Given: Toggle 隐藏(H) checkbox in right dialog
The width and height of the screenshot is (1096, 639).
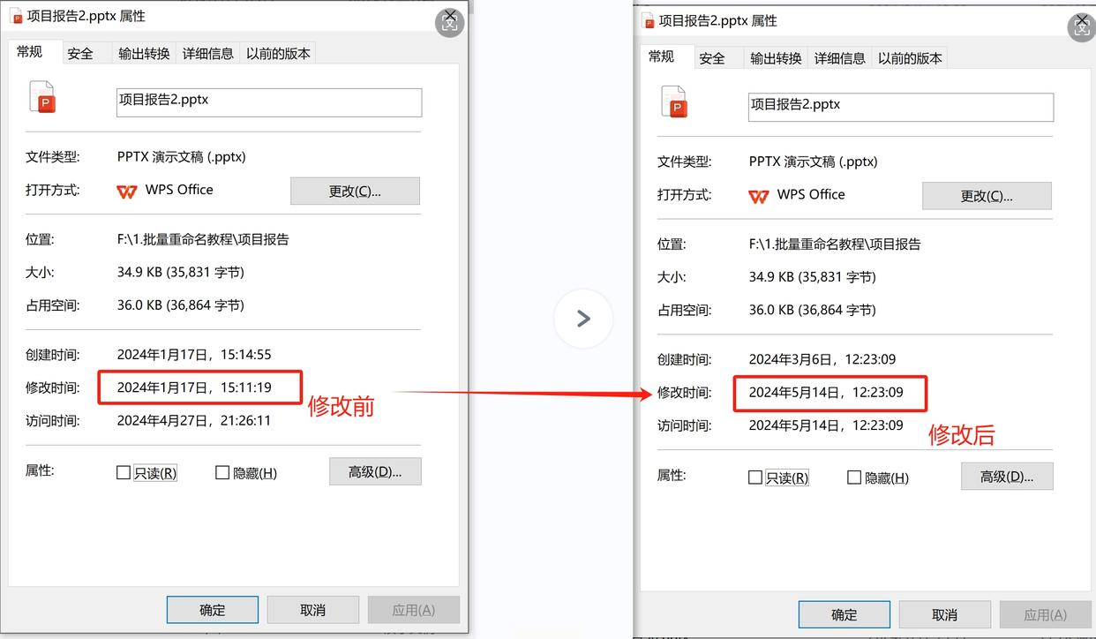Looking at the screenshot, I should tap(854, 477).
